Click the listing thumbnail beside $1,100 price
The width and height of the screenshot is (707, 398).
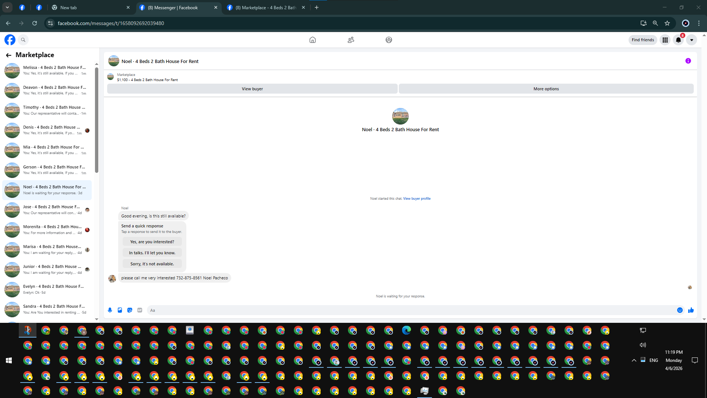(x=110, y=77)
